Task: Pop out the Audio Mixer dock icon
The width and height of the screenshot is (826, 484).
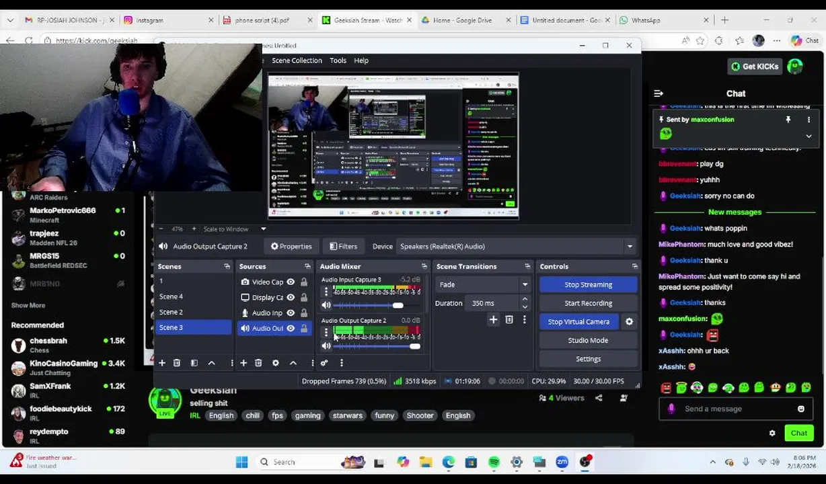Action: tap(424, 267)
